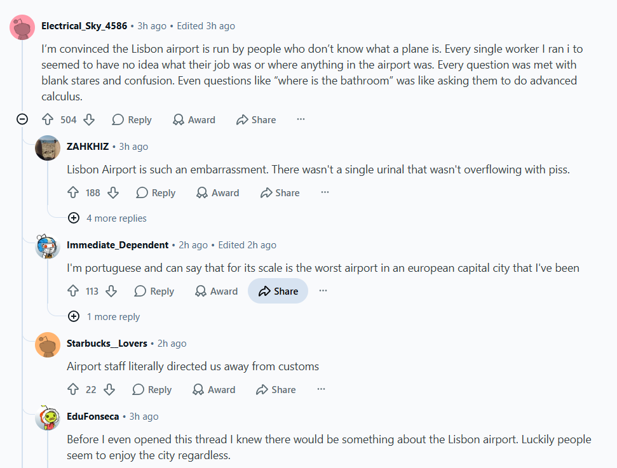Open more options on ZAHKHIZ's comment
The image size is (617, 468).
coord(325,192)
